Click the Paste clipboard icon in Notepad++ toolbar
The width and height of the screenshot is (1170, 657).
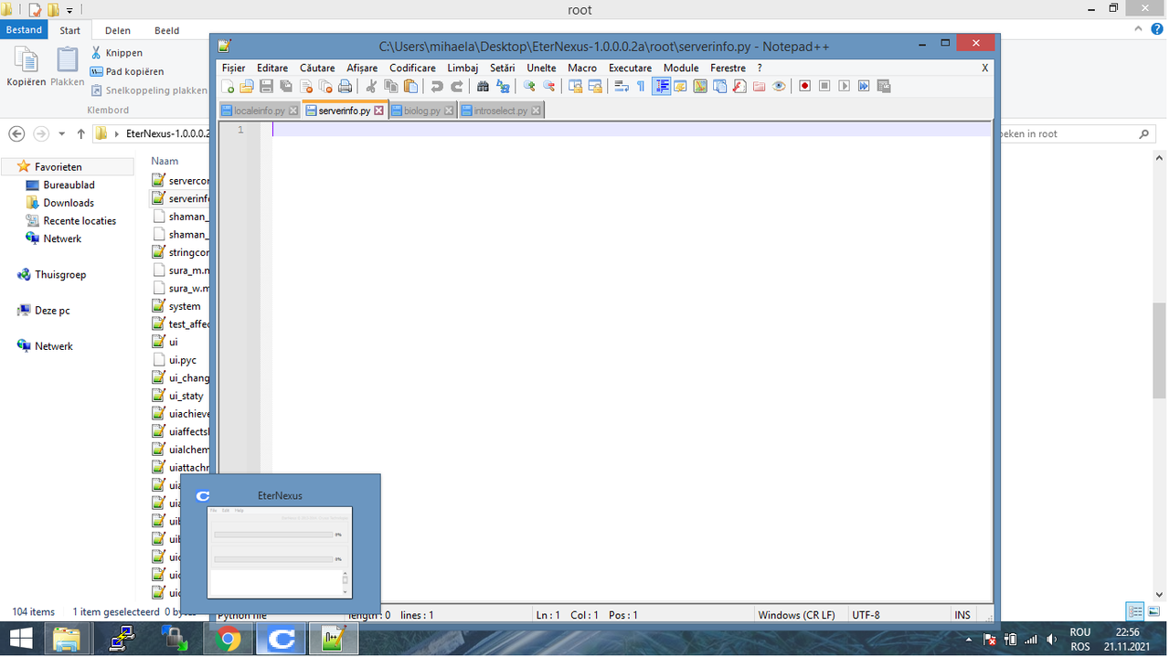(410, 87)
